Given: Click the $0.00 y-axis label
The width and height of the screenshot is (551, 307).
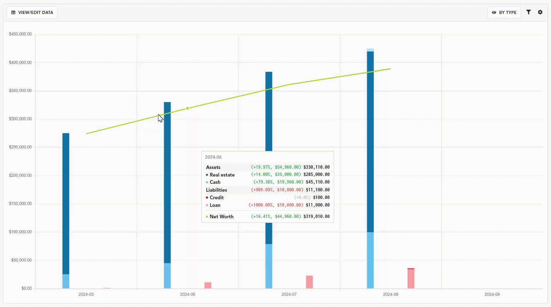Looking at the screenshot, I should click(x=27, y=288).
